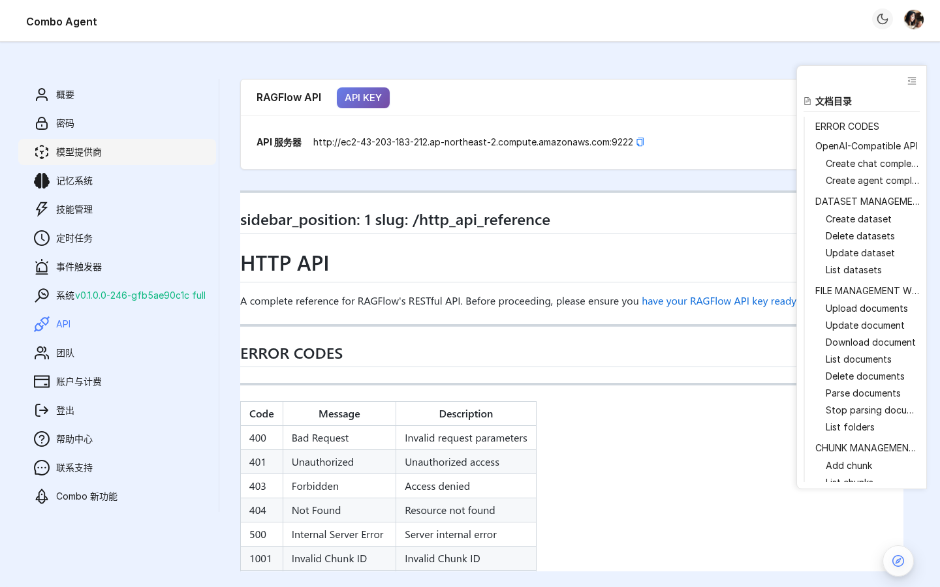Go to Update dataset entry
The height and width of the screenshot is (587, 940).
860,253
